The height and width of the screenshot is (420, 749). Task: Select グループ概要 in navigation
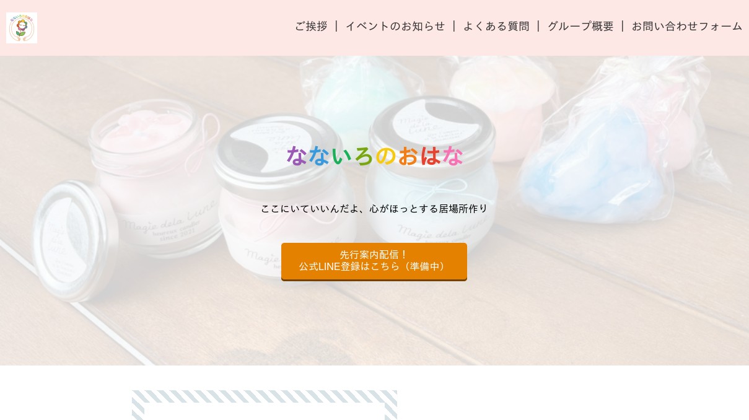[580, 26]
